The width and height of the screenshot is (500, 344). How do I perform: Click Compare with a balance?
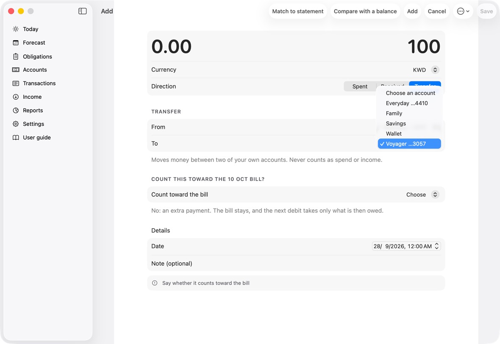tap(365, 11)
